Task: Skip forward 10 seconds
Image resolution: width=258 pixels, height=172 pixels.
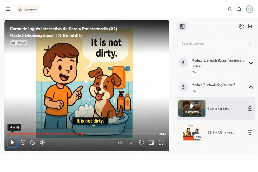Action: click(x=33, y=142)
